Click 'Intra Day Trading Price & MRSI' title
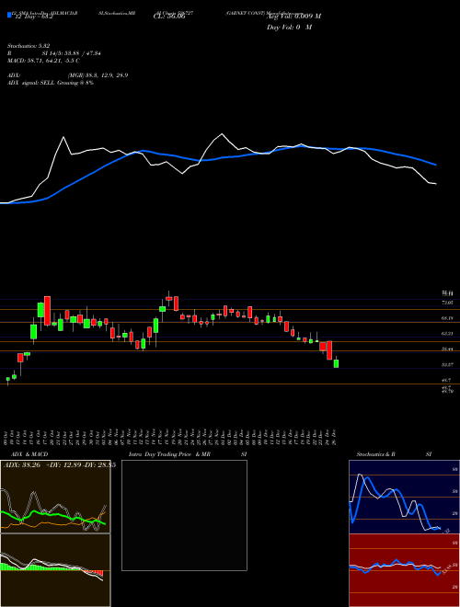460x607 pixels. click(188, 454)
